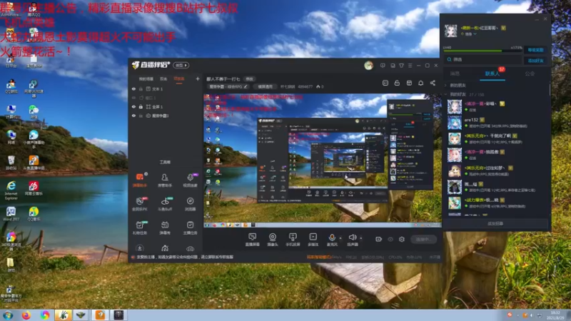
Task: Click the gift box icon in header
Action: click(x=409, y=83)
